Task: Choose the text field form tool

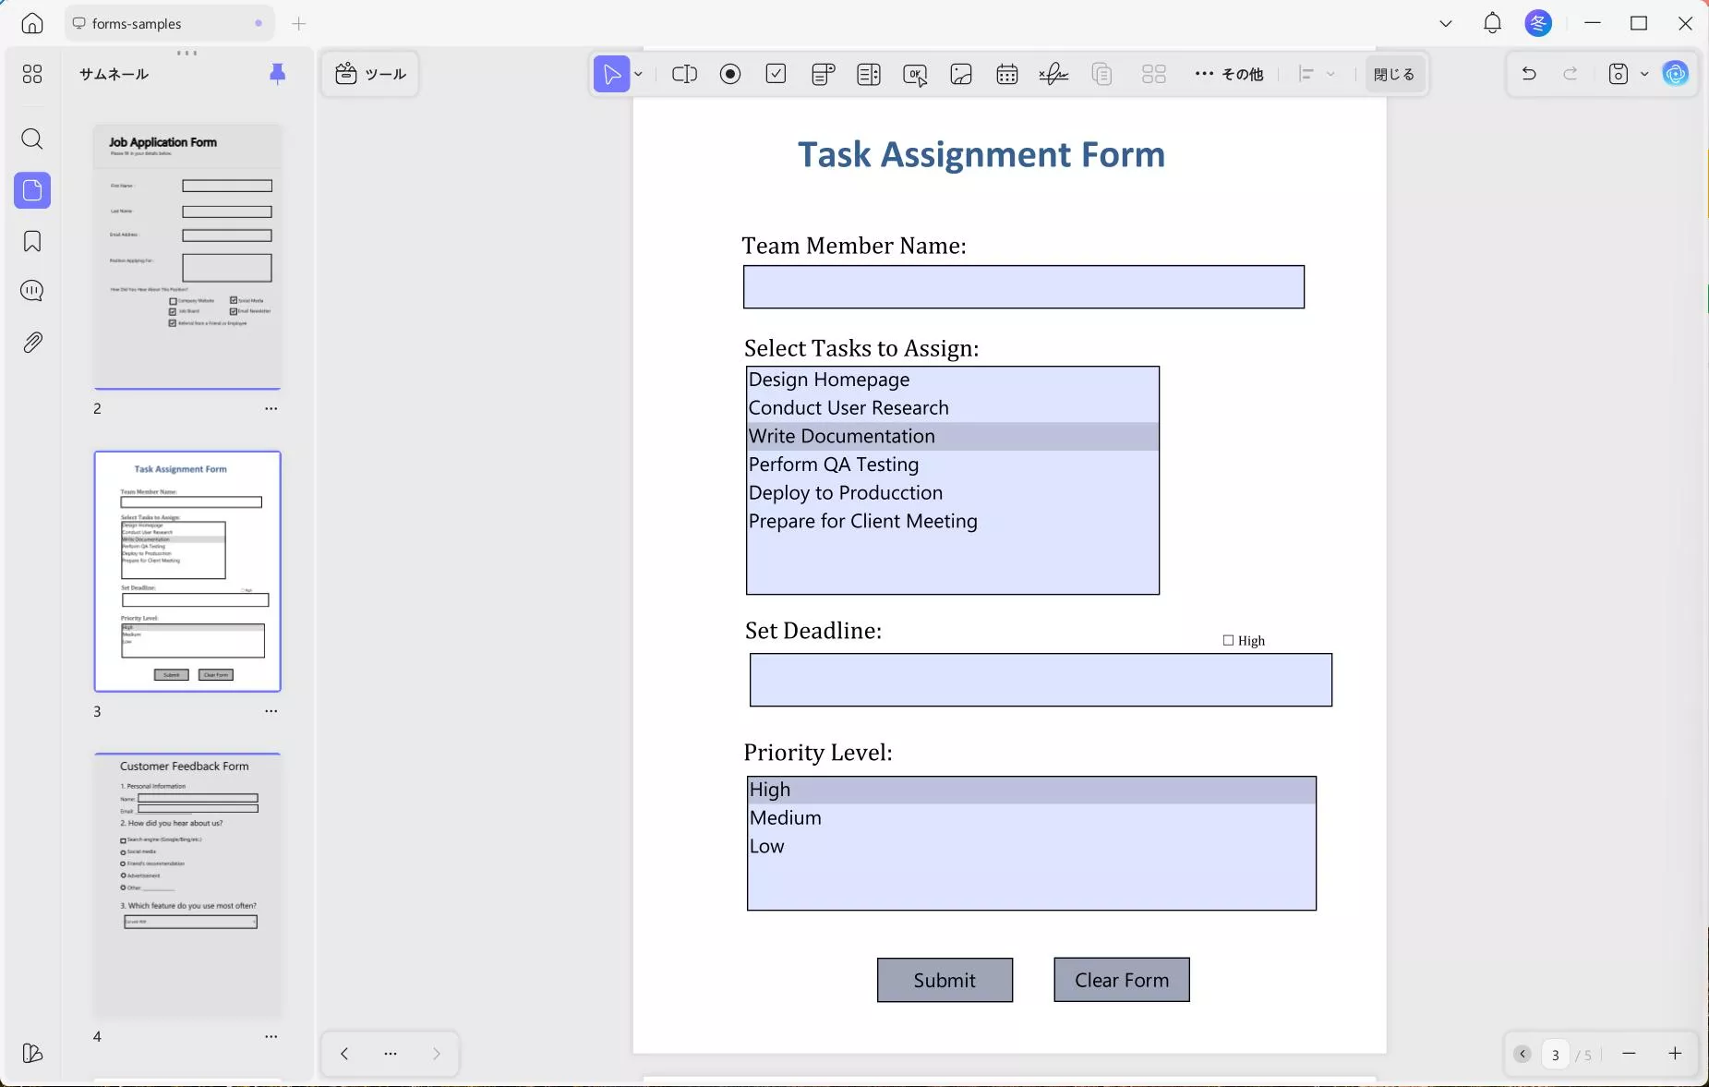Action: pyautogui.click(x=684, y=74)
